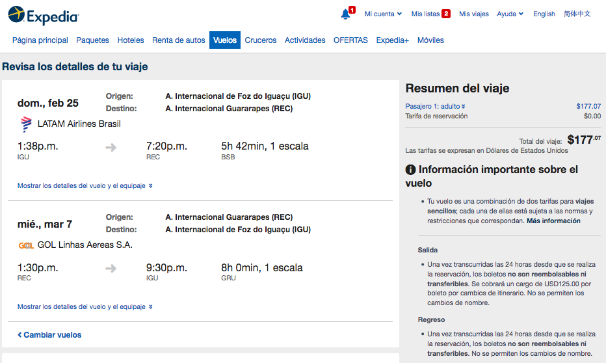606x363 pixels.
Task: Open the Actividades tab
Action: pos(305,40)
